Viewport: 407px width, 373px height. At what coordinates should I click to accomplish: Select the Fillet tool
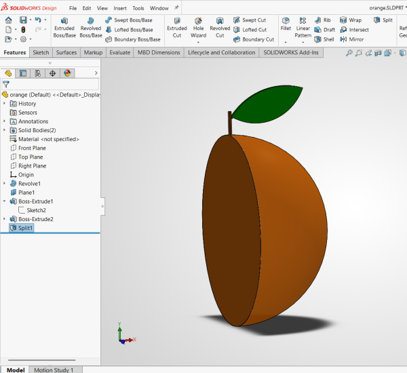click(x=286, y=24)
